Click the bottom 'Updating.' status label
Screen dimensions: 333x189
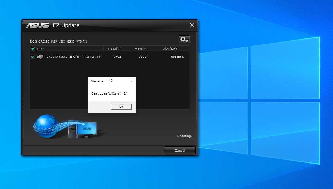coord(184,136)
